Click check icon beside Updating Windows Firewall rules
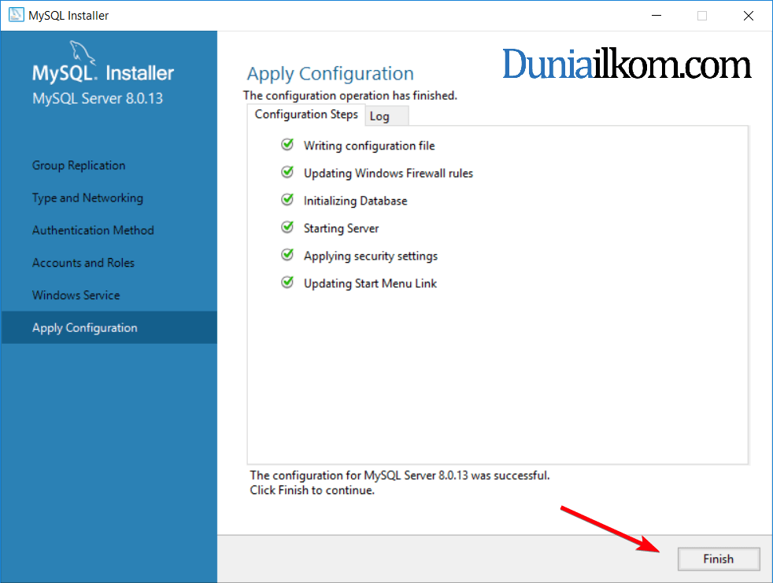773x583 pixels. click(x=287, y=172)
